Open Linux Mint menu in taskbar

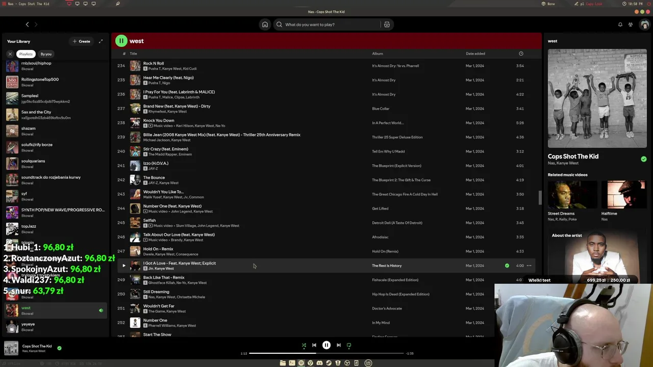[368, 363]
